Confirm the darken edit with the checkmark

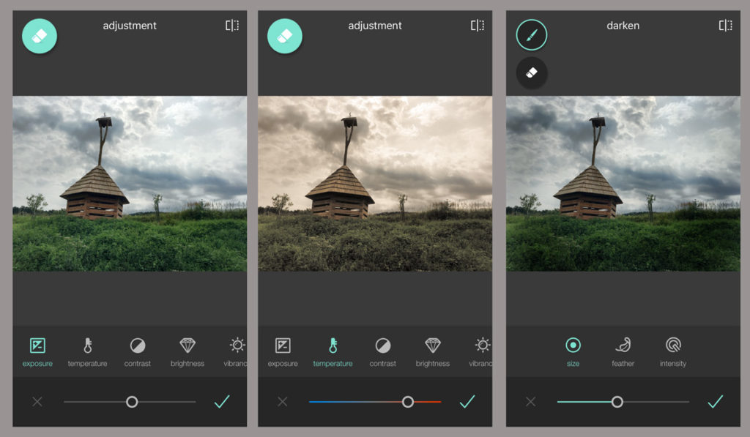tap(715, 401)
